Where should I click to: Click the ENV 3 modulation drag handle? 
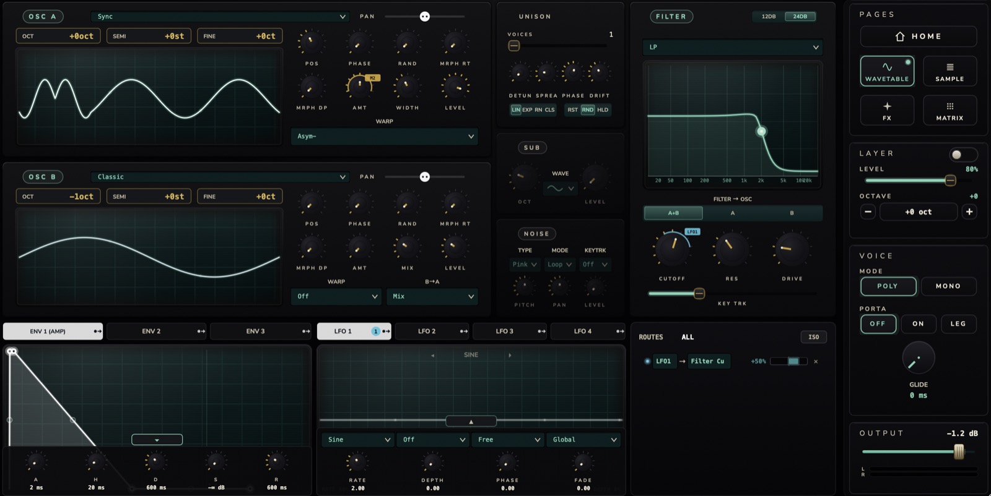coord(306,331)
